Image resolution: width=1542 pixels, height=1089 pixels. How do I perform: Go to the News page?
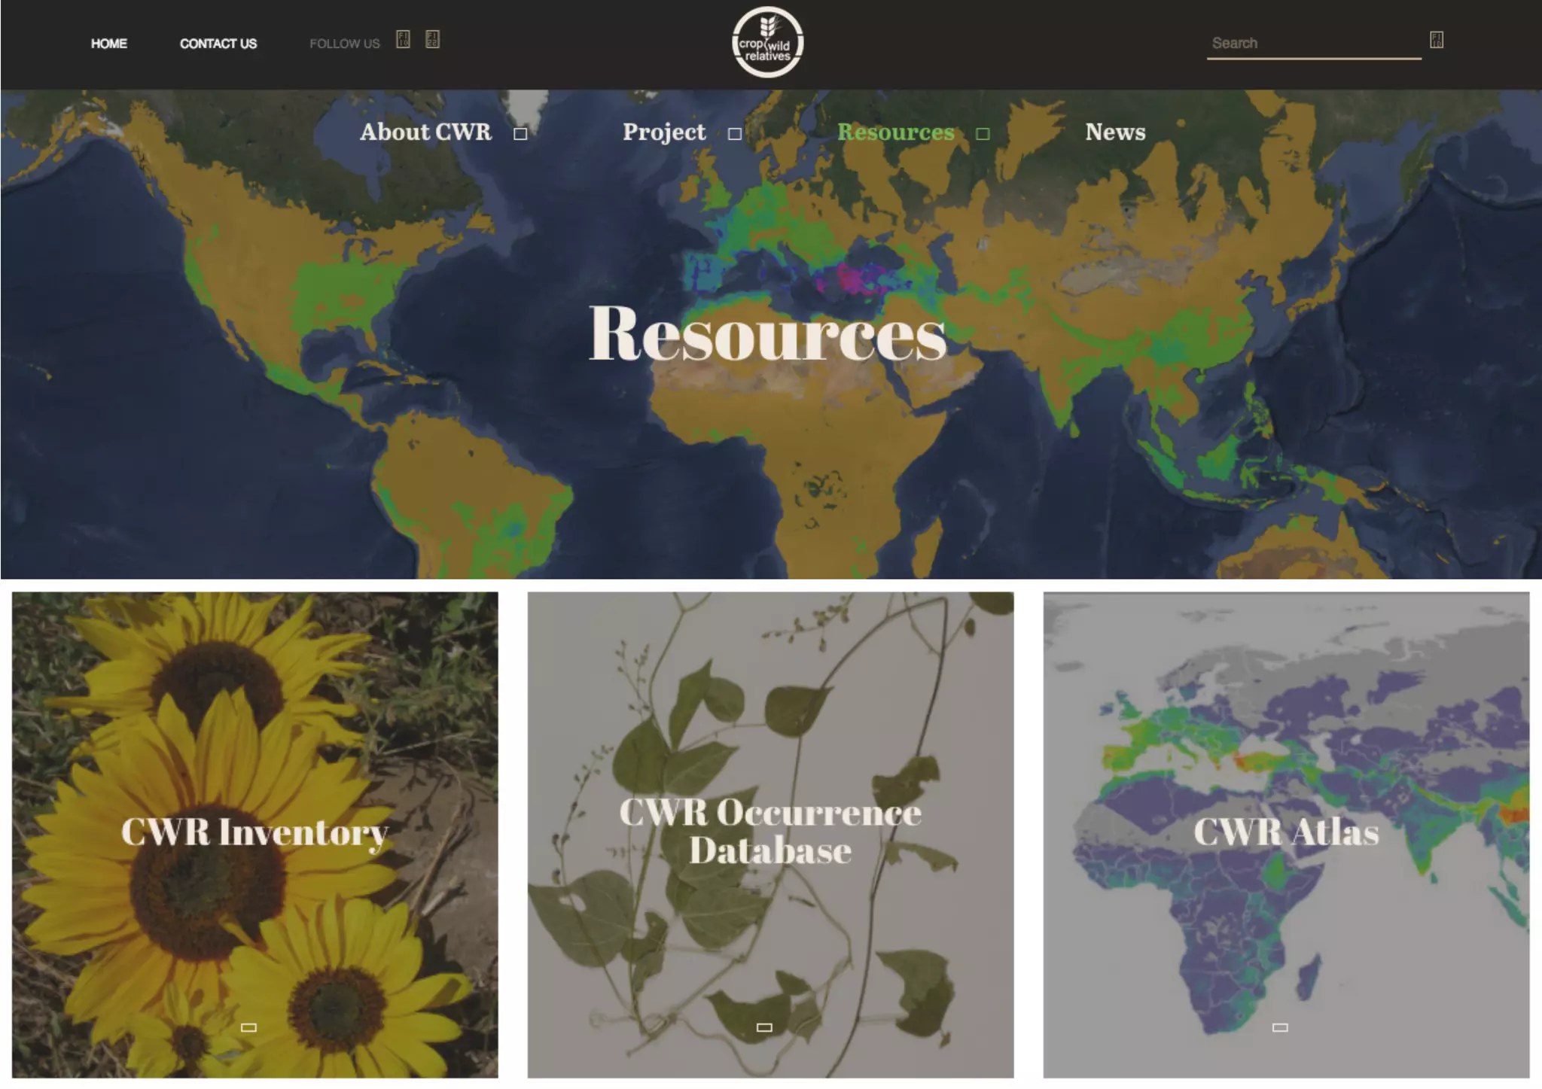[x=1115, y=132]
